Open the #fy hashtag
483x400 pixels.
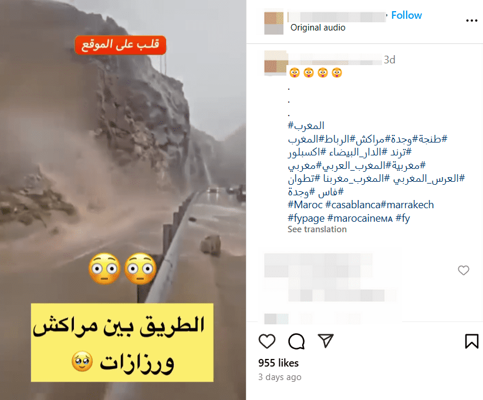coord(403,218)
